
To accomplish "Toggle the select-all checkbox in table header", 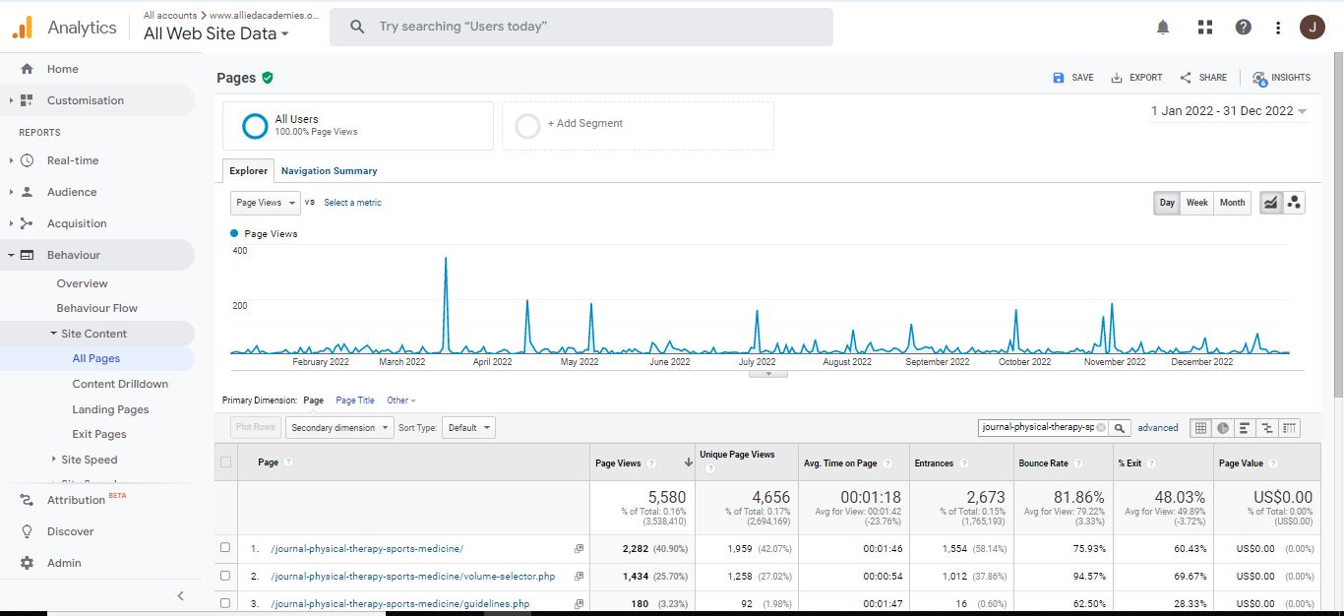I will coord(226,462).
